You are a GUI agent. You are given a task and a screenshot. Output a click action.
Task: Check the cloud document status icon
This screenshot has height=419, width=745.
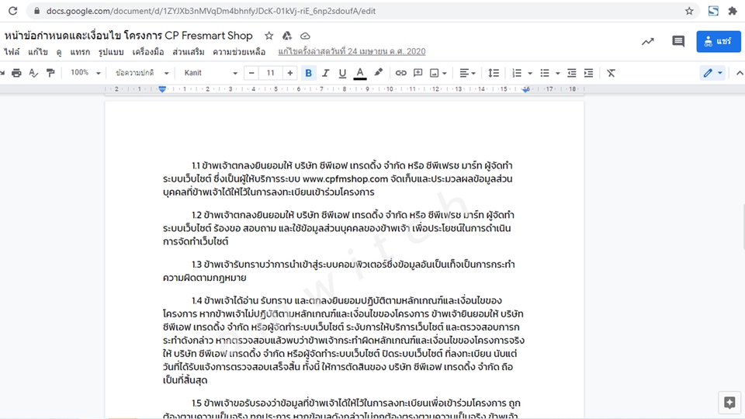click(x=305, y=36)
